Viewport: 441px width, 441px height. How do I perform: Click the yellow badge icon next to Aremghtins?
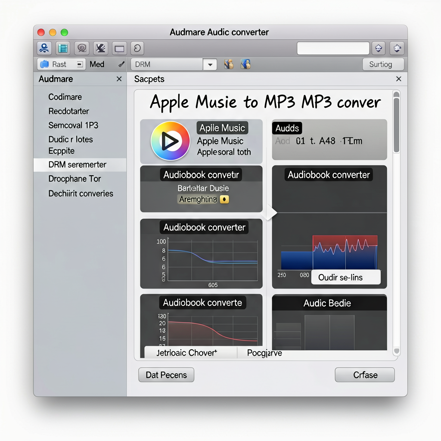pos(224,199)
